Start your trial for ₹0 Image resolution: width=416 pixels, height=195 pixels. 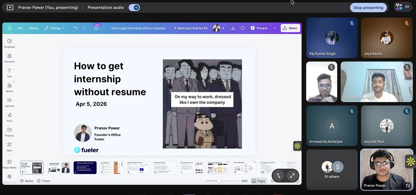pos(191,28)
